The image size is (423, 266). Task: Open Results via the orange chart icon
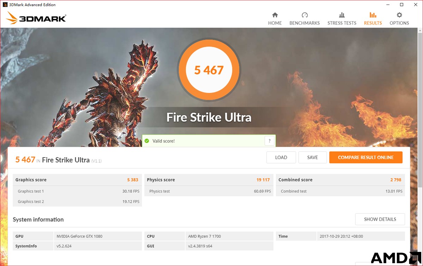[x=373, y=15]
